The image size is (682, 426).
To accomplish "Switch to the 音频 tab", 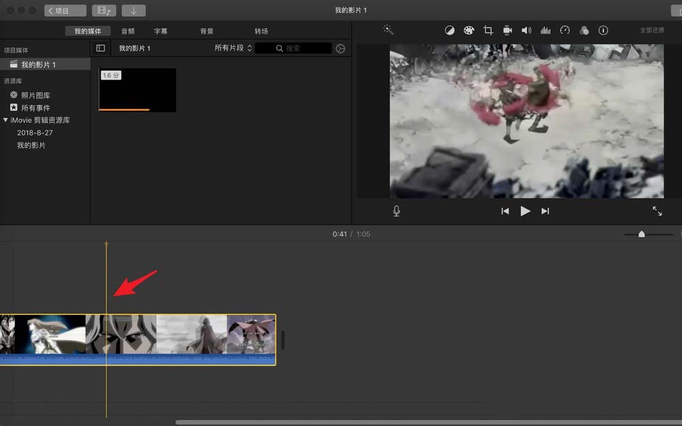I will (x=127, y=31).
